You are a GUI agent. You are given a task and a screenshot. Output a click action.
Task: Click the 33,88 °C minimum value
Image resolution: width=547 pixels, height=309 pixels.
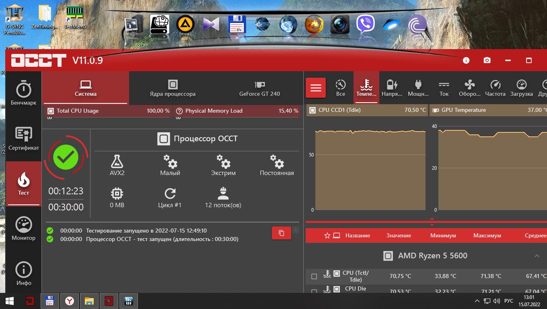(445, 276)
